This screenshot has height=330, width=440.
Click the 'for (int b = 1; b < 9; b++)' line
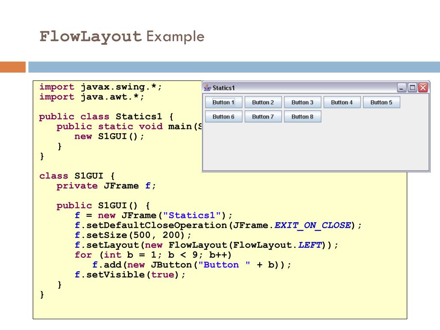(153, 255)
